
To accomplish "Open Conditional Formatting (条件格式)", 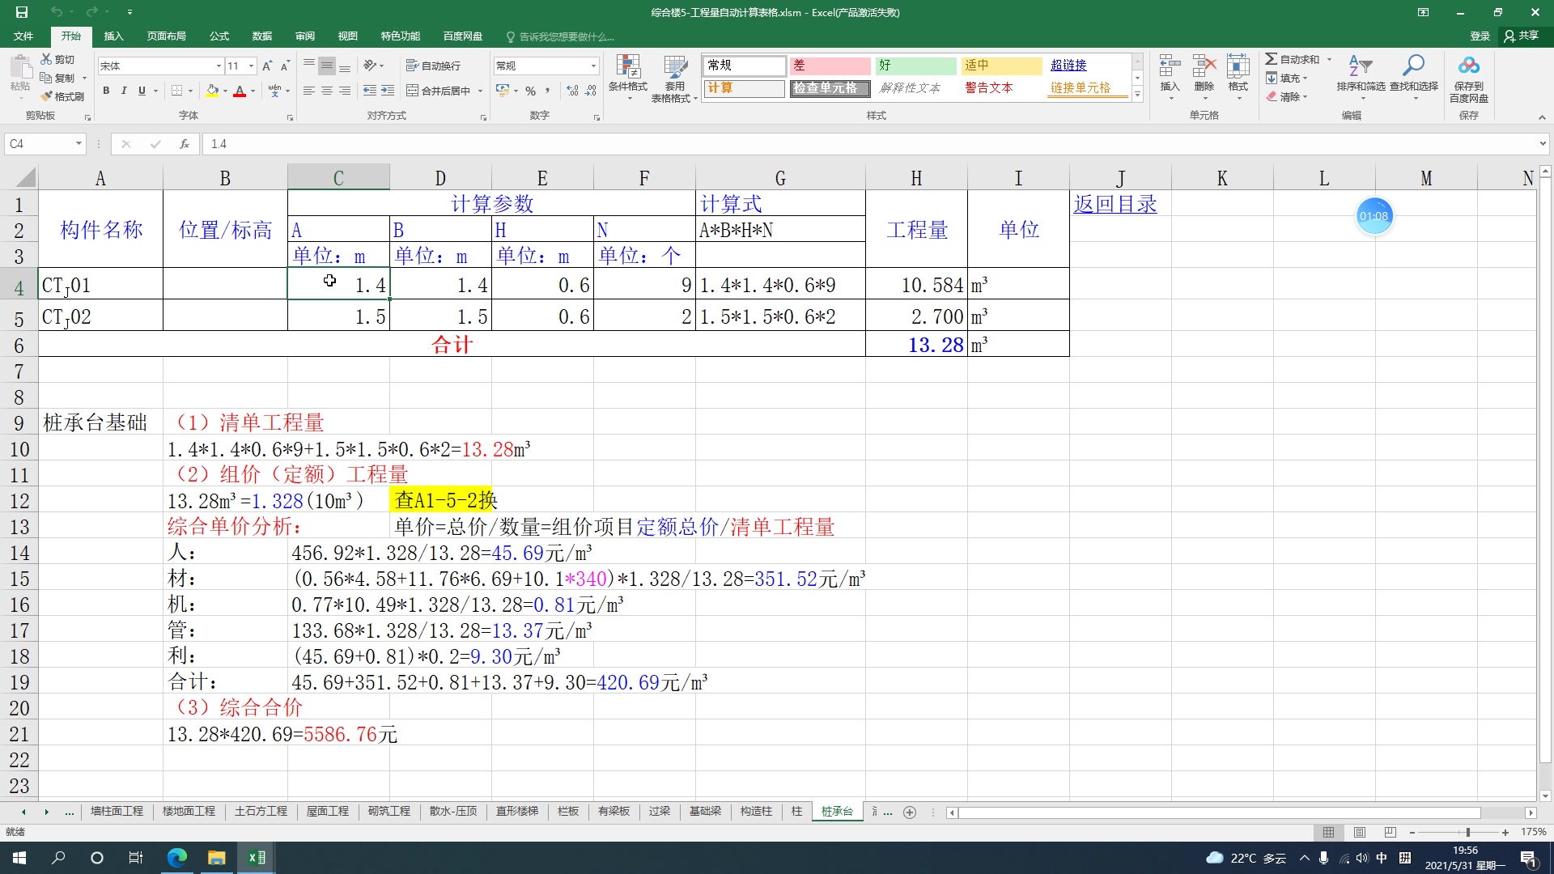I will click(x=628, y=77).
